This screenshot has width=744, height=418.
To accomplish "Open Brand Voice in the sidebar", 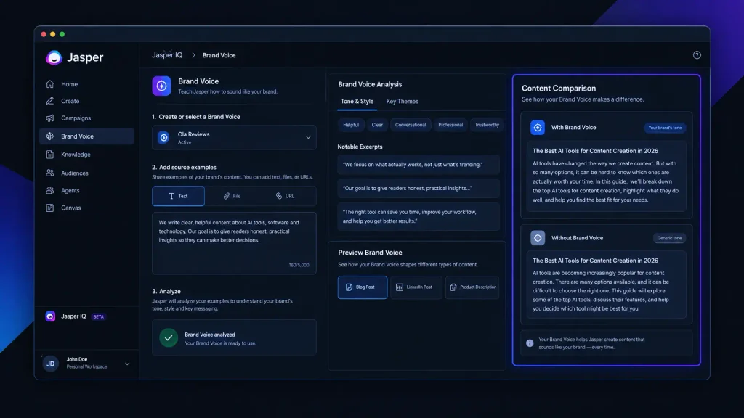I will [87, 136].
